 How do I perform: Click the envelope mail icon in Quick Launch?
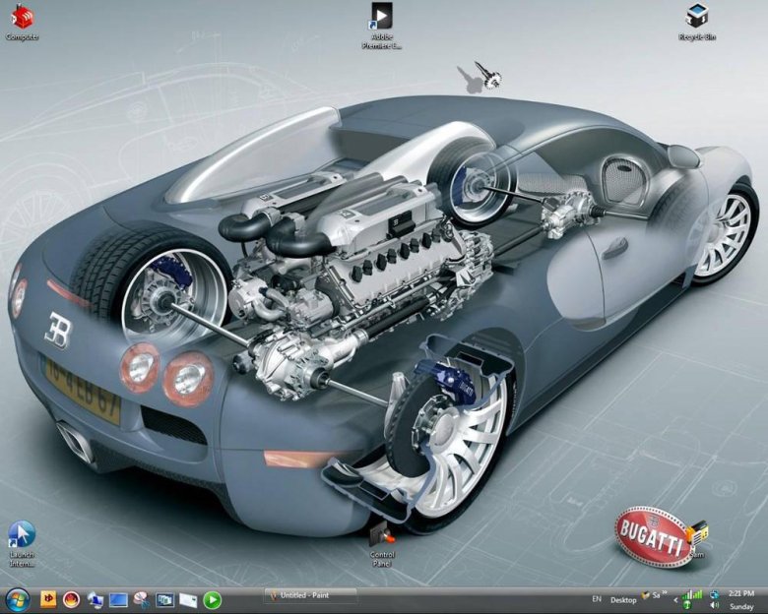[188, 599]
